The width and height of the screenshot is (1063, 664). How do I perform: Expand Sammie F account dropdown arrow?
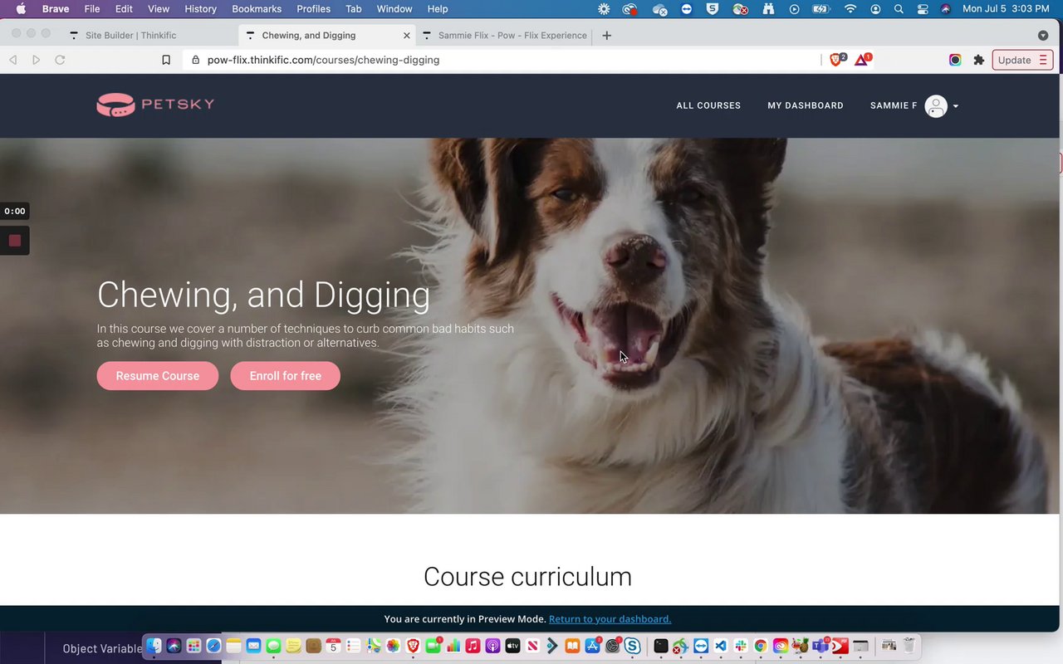pos(956,106)
